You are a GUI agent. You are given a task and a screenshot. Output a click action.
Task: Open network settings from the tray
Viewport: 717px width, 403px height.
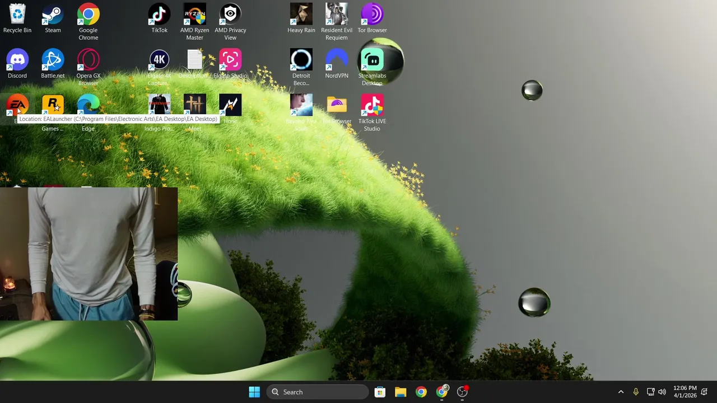(x=650, y=392)
